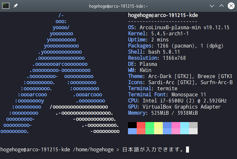This screenshot has width=237, height=159.
Task: Click the white ASCII line /ooooooooooooooooooo
Action: (79, 107)
